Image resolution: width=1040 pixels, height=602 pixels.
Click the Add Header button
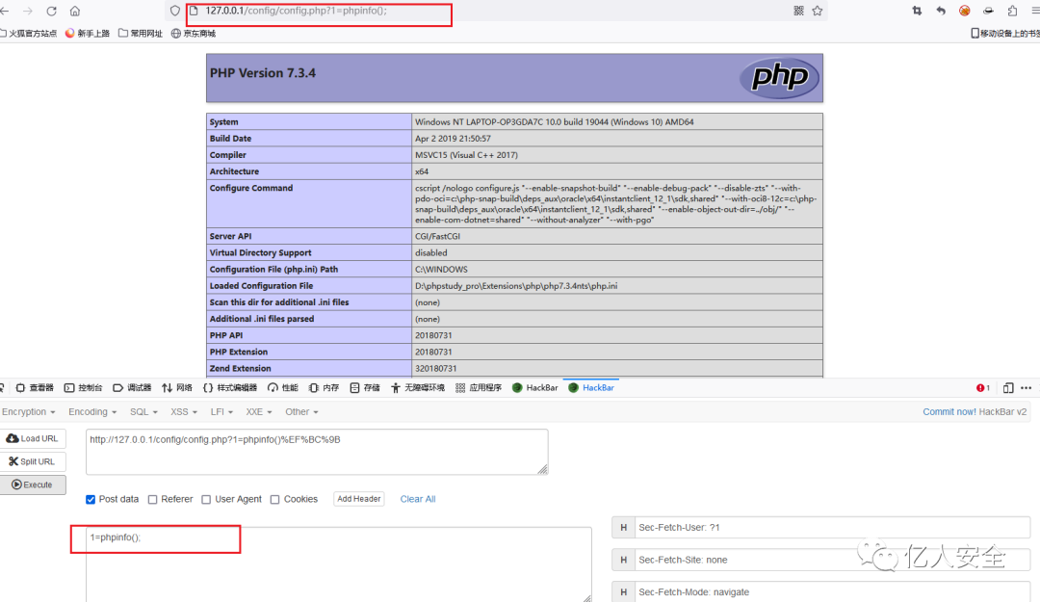pos(359,499)
